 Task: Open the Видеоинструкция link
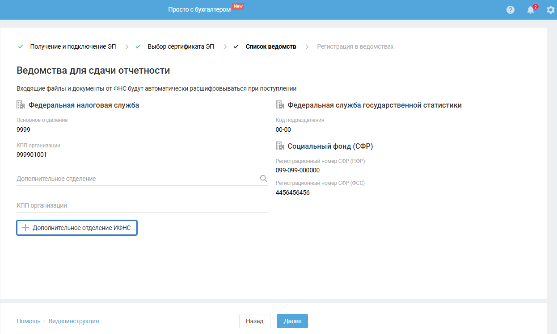(74, 321)
